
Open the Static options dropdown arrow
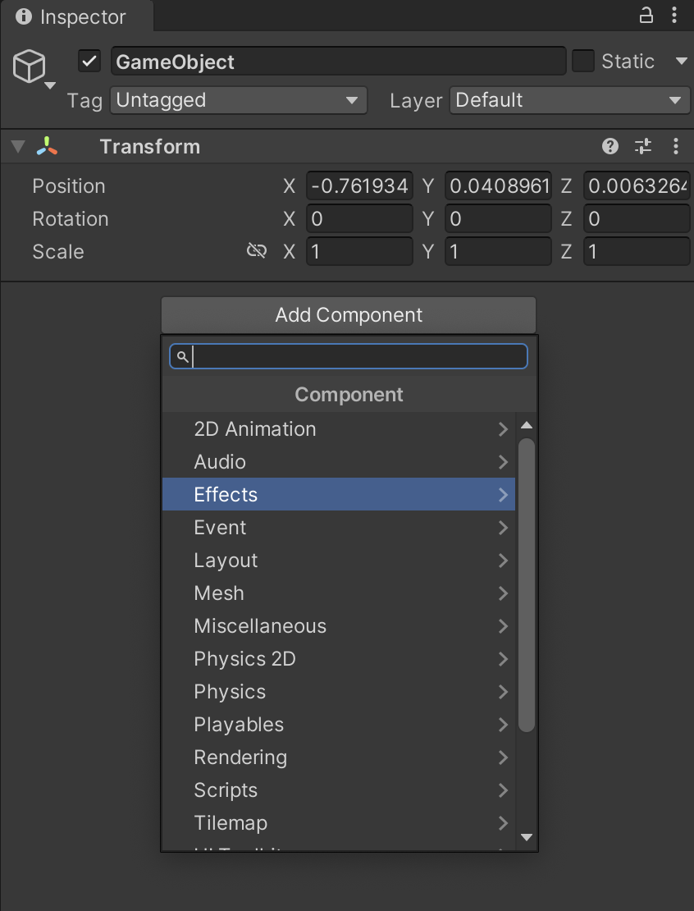pyautogui.click(x=681, y=62)
